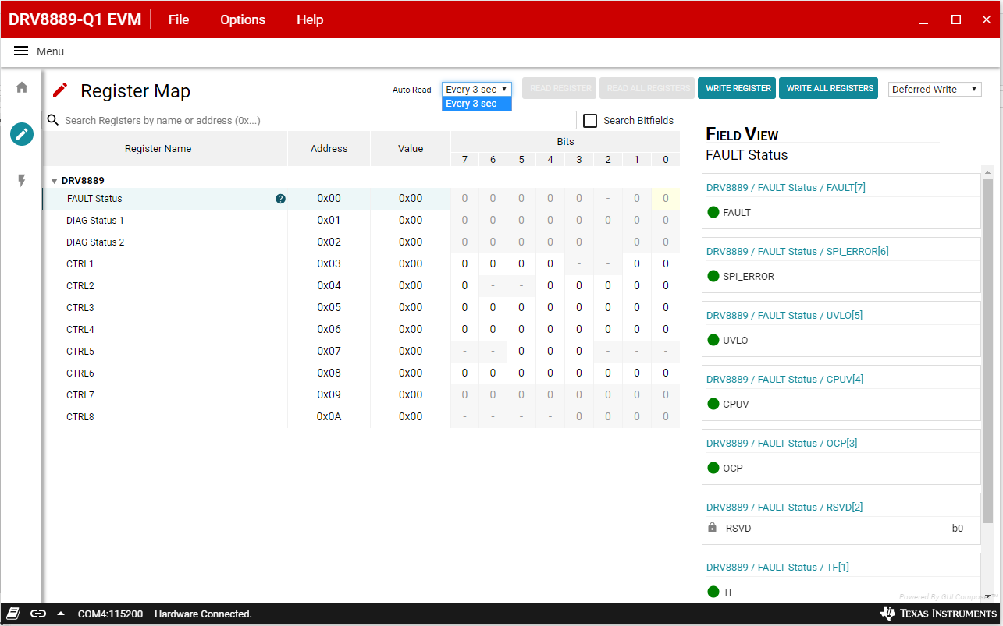Open the DRV8889 / FAULT Status / RSVD[2] link
1003x626 pixels.
pos(784,507)
